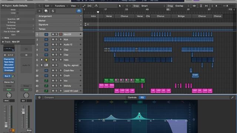Screen dimensions: 237x133
Task: Solo the Hats track
Action: point(56,60)
